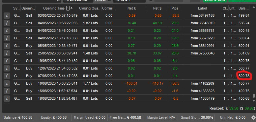256x122 pixels.
Task: Click the Smart Stop Out 30.00% status entry
Action: tap(197, 117)
